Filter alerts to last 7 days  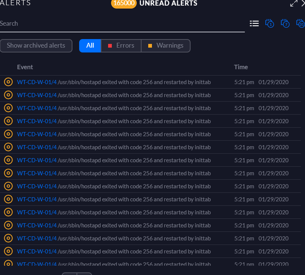[285, 23]
